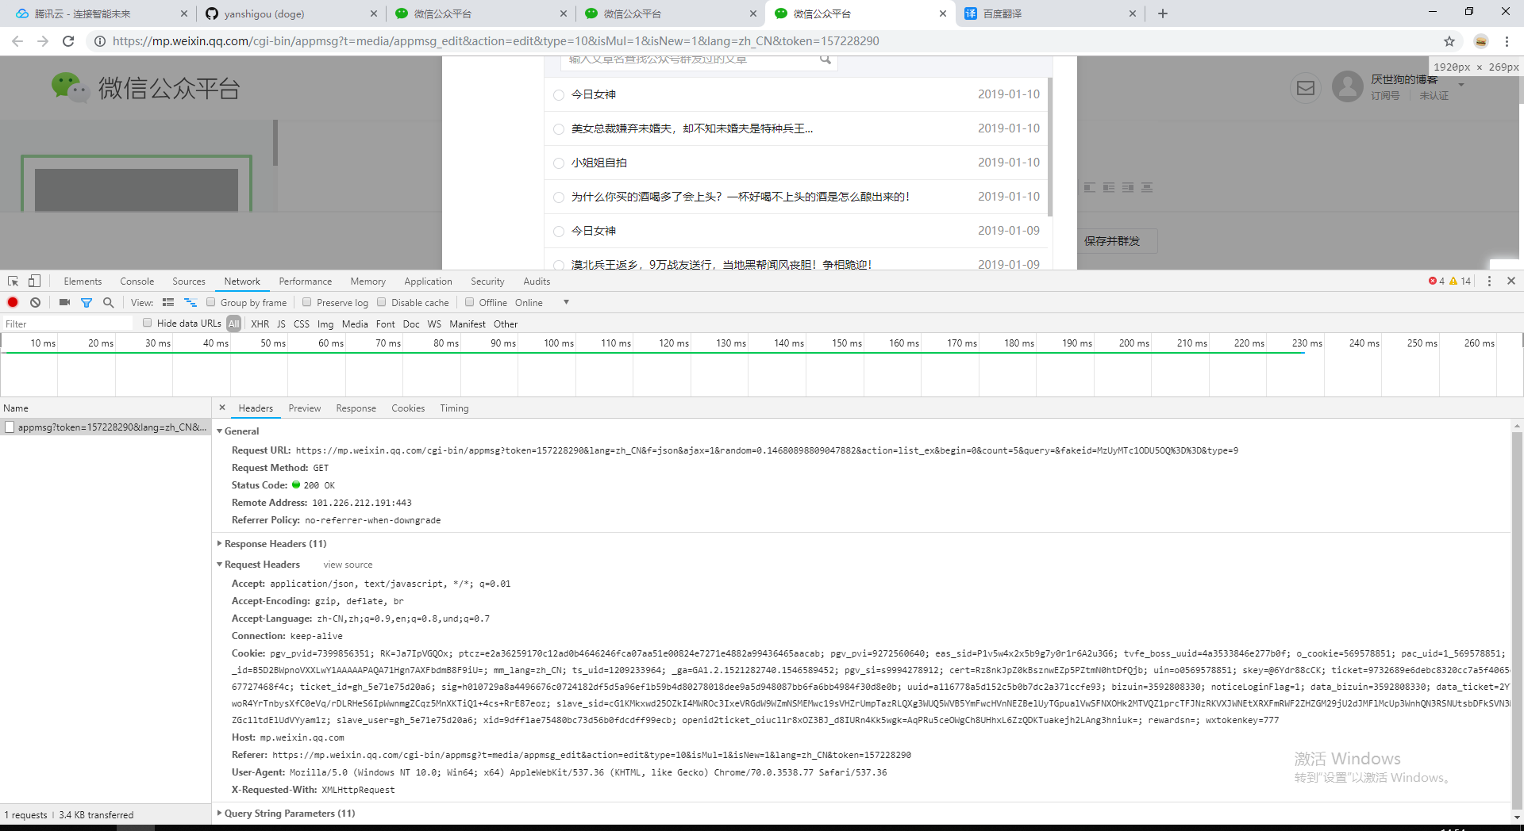Click the search icon in article search box
The image size is (1524, 831).
click(x=825, y=59)
